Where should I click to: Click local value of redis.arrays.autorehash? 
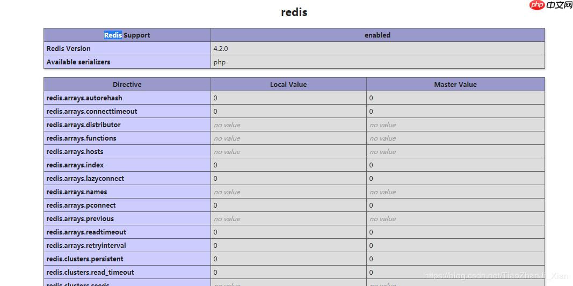point(215,98)
